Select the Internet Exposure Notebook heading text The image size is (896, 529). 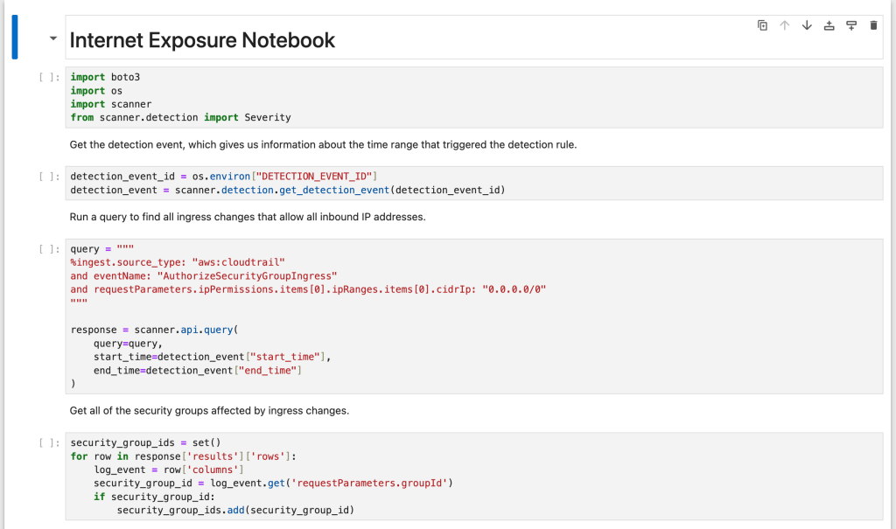[202, 40]
